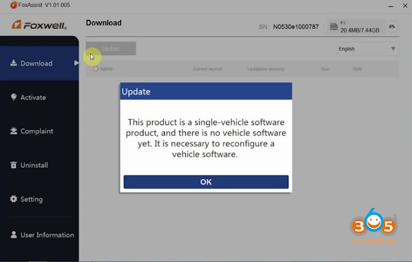Open the English language dropdown

click(368, 49)
